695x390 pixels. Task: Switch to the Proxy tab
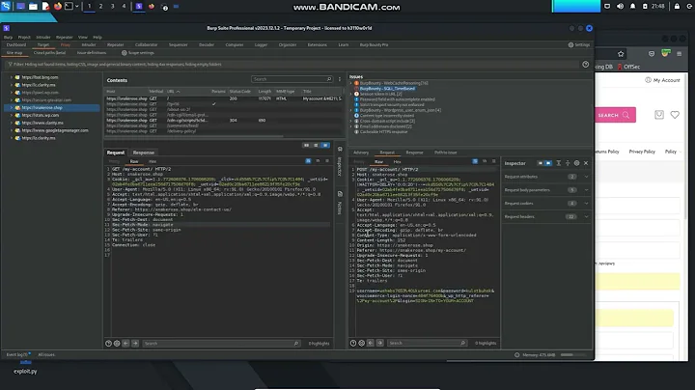[66, 44]
